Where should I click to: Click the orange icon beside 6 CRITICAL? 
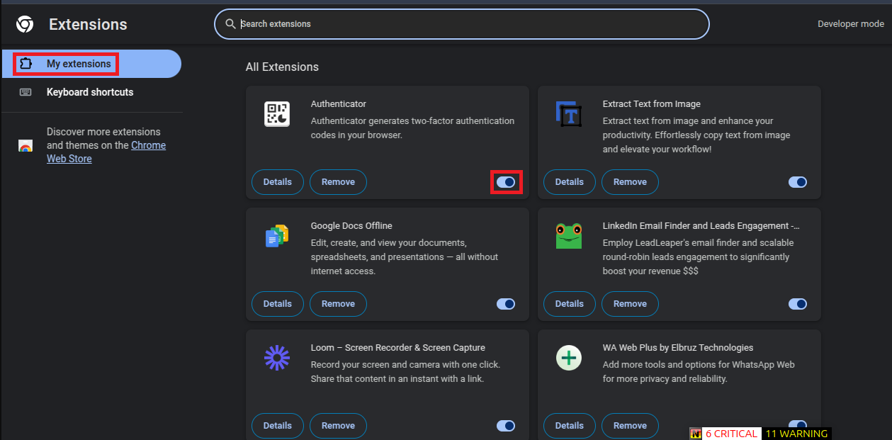695,434
